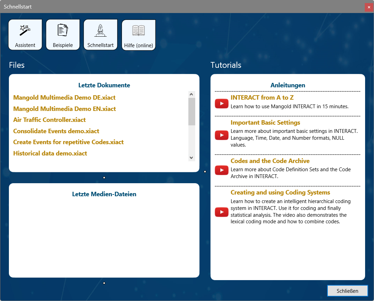Open Air Traffic Controller.xiact
The height and width of the screenshot is (301, 374).
pyautogui.click(x=49, y=120)
